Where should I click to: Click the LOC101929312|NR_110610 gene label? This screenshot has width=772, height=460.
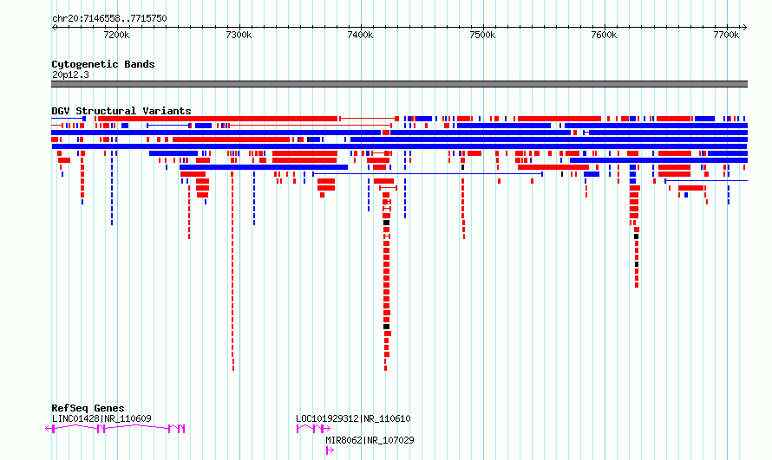[x=353, y=418]
